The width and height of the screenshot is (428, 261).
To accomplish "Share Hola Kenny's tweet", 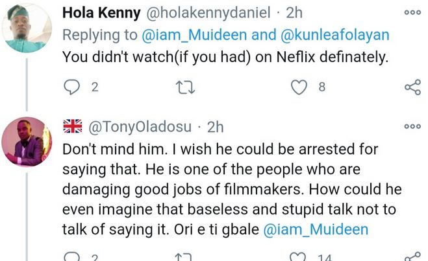I will coord(412,87).
